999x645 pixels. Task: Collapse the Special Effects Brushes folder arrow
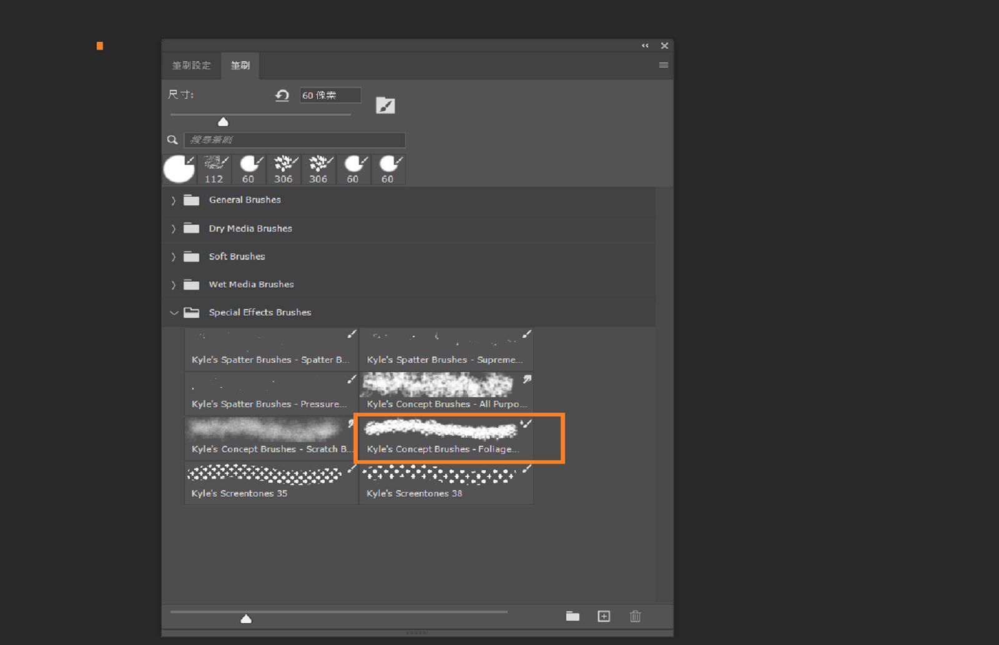pos(174,313)
